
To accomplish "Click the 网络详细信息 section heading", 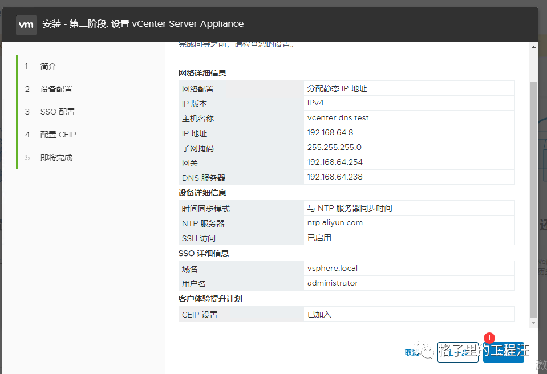I will tap(202, 73).
